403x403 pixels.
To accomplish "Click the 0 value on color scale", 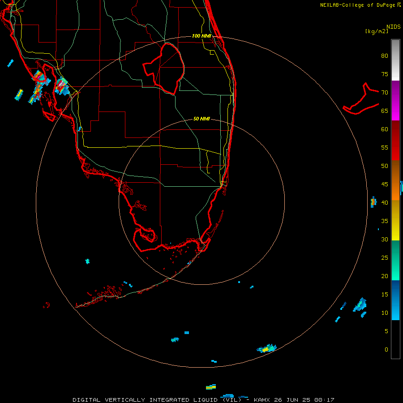I will pyautogui.click(x=386, y=350).
